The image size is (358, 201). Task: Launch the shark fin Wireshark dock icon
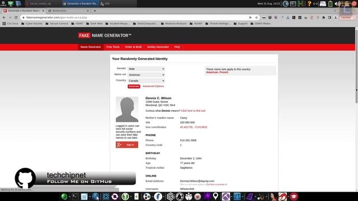pyautogui.click(x=237, y=197)
